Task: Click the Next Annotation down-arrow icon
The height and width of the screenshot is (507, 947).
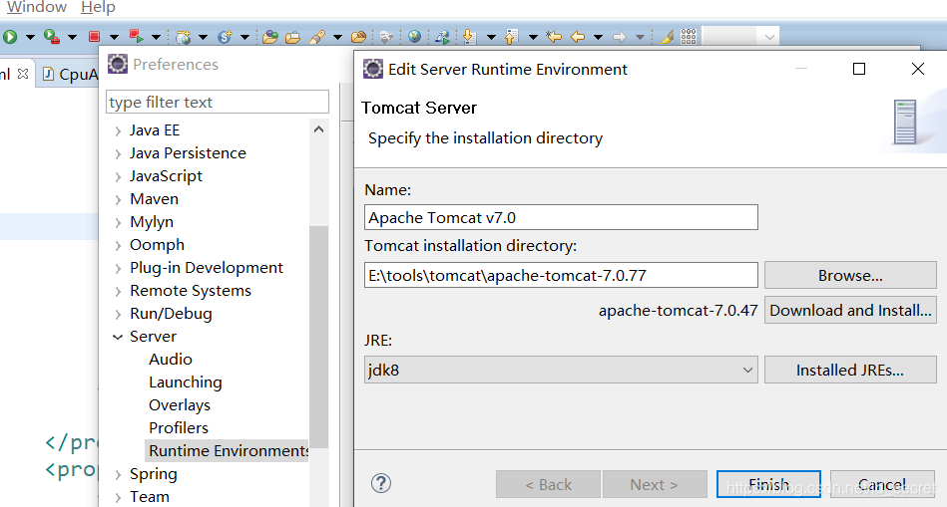Action: tap(469, 38)
